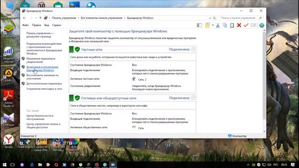Open the address bar history dropdown
The width and height of the screenshot is (299, 168).
(x=210, y=18)
